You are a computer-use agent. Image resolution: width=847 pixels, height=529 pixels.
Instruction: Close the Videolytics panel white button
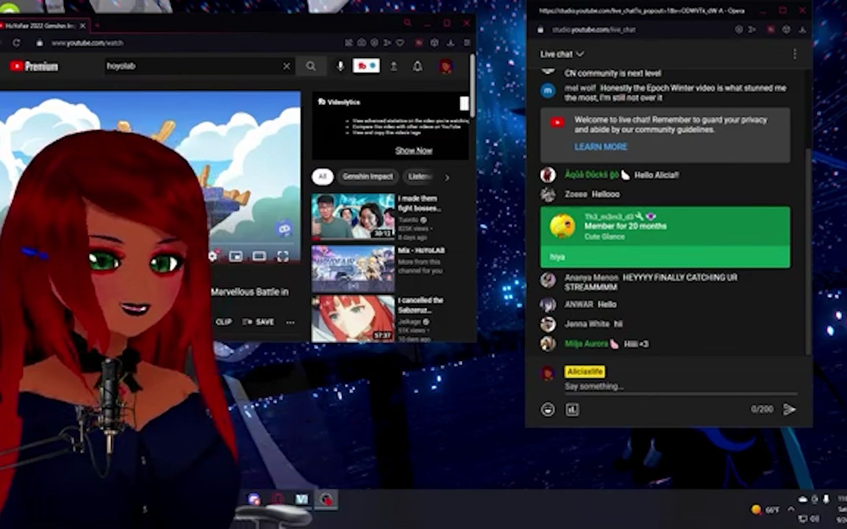(x=464, y=103)
